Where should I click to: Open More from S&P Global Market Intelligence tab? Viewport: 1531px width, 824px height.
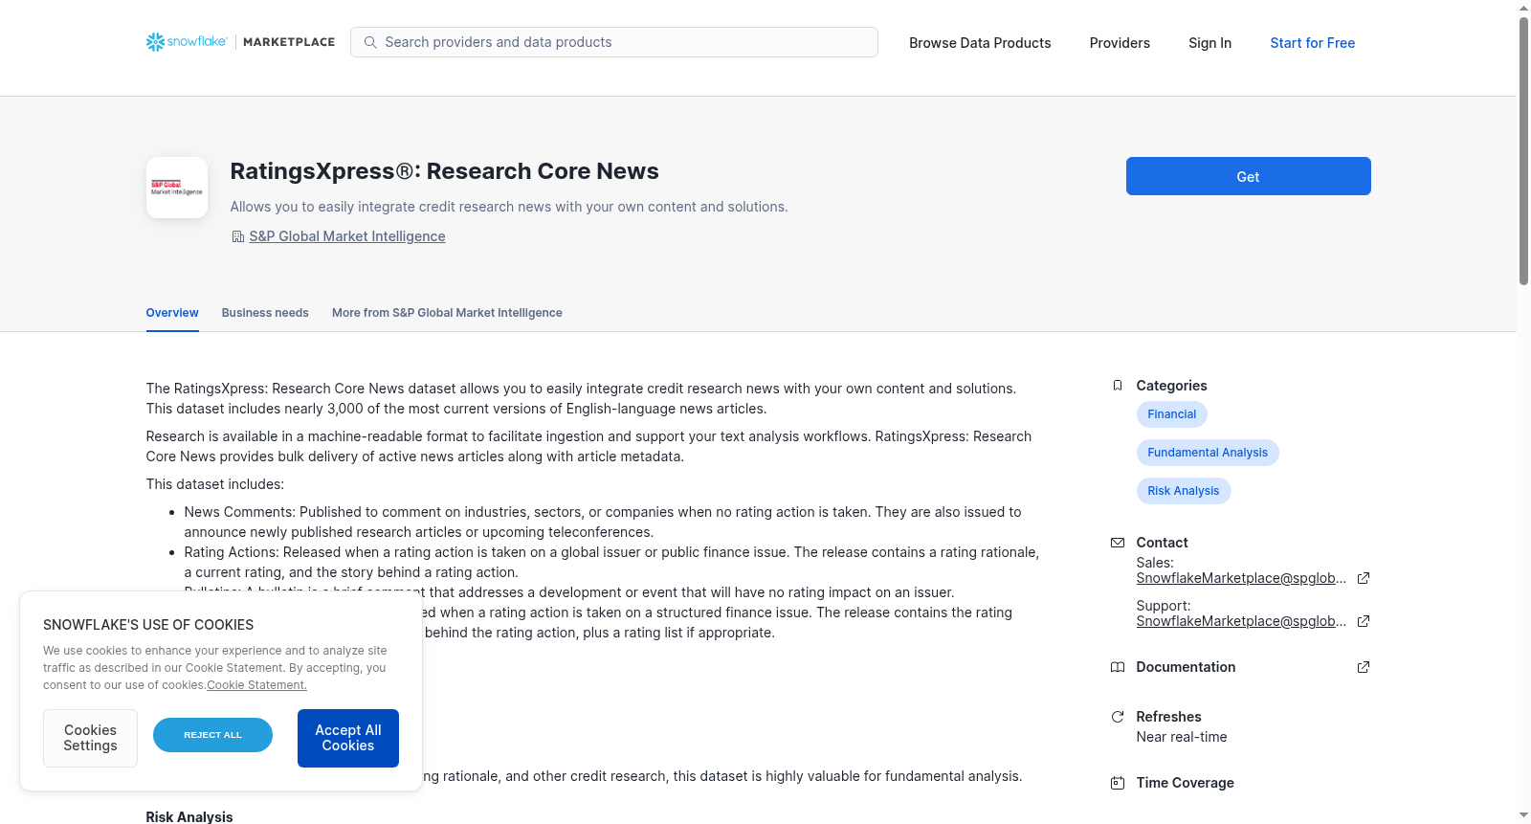pos(447,313)
